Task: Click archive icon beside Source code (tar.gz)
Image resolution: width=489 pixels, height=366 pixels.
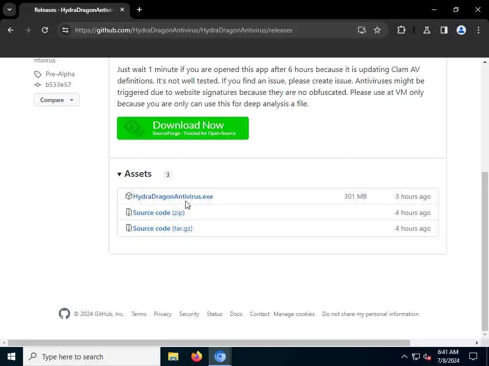Action: tap(128, 228)
